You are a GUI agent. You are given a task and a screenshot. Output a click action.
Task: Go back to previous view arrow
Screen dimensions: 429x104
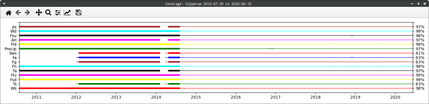click(x=18, y=13)
